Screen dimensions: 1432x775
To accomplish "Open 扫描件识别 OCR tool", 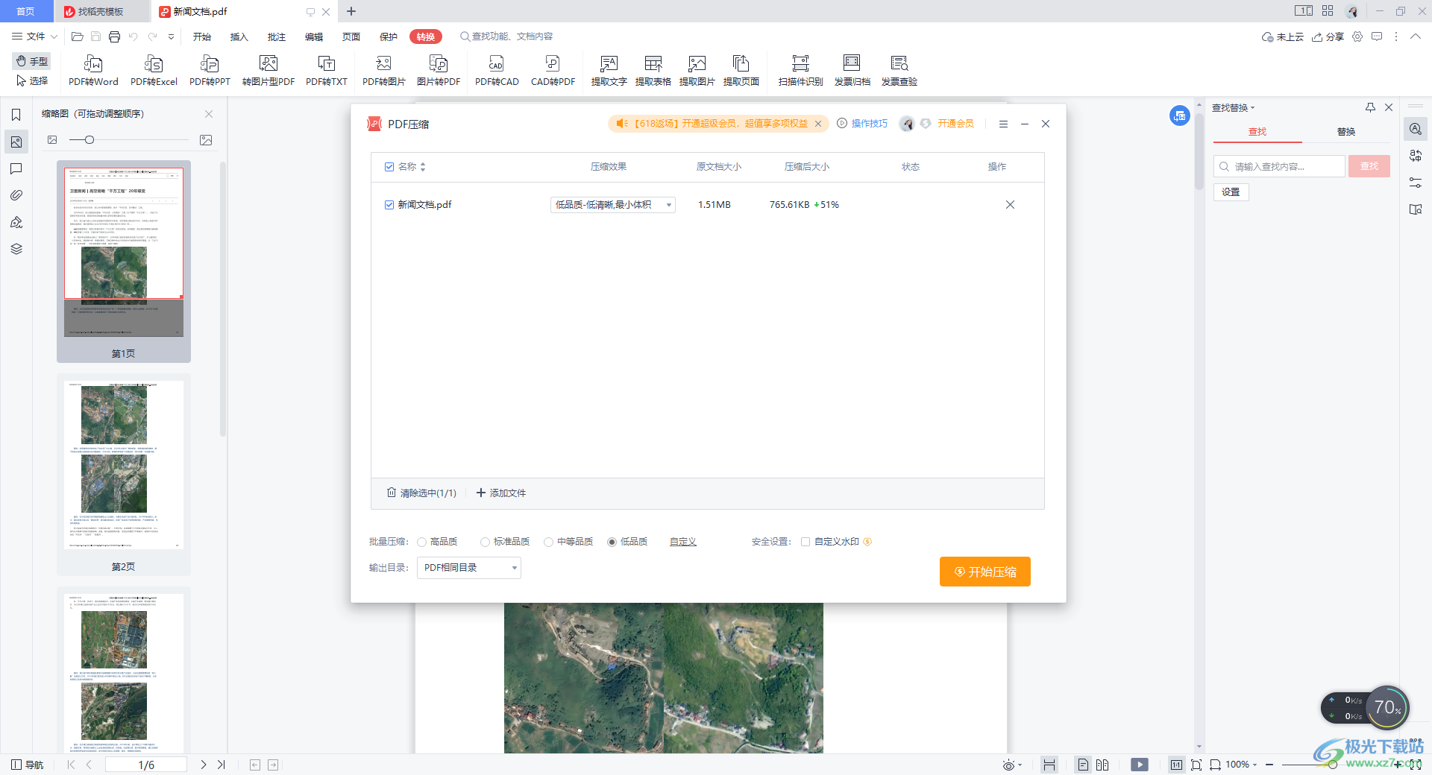I will [800, 71].
